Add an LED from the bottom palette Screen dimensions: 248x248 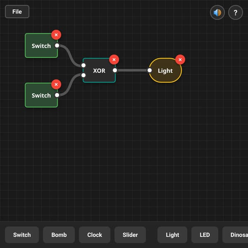(205, 235)
